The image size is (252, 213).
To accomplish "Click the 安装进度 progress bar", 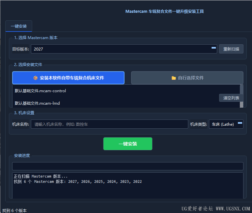I will tap(128, 166).
